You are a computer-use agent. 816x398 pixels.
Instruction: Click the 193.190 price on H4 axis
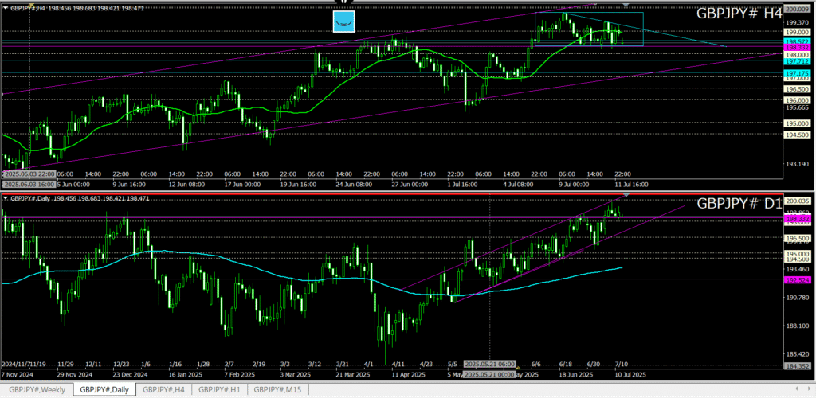coord(797,164)
